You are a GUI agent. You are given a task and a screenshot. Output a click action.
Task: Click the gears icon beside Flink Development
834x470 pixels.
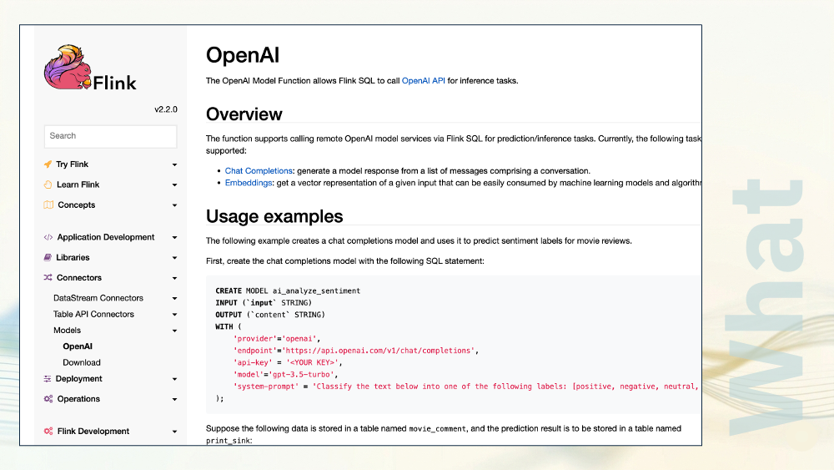coord(48,431)
